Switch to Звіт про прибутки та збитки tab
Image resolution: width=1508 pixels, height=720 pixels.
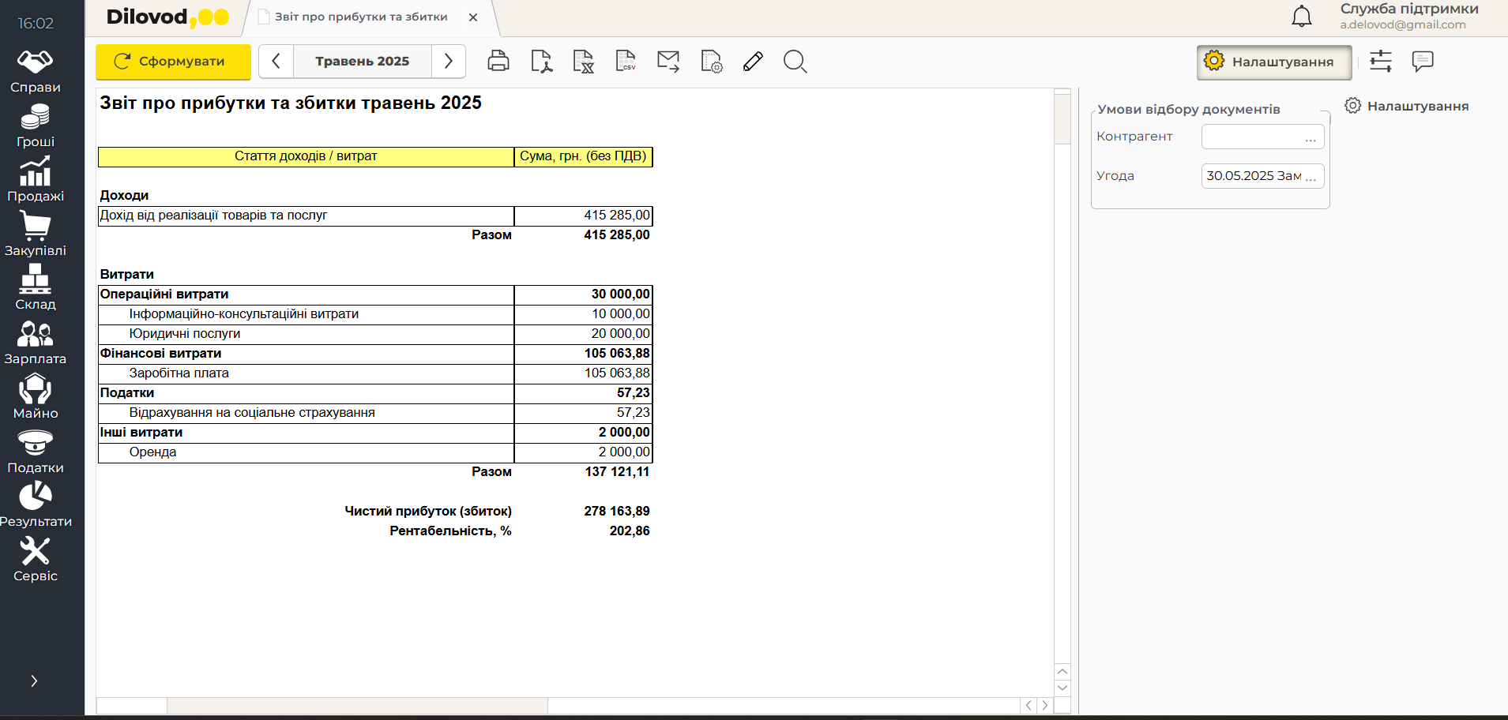pyautogui.click(x=361, y=17)
